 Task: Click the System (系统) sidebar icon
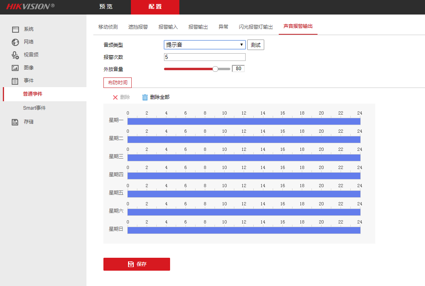(15, 29)
